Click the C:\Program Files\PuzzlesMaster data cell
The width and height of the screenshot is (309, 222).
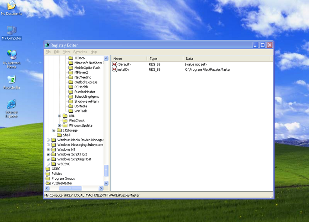pyautogui.click(x=208, y=70)
